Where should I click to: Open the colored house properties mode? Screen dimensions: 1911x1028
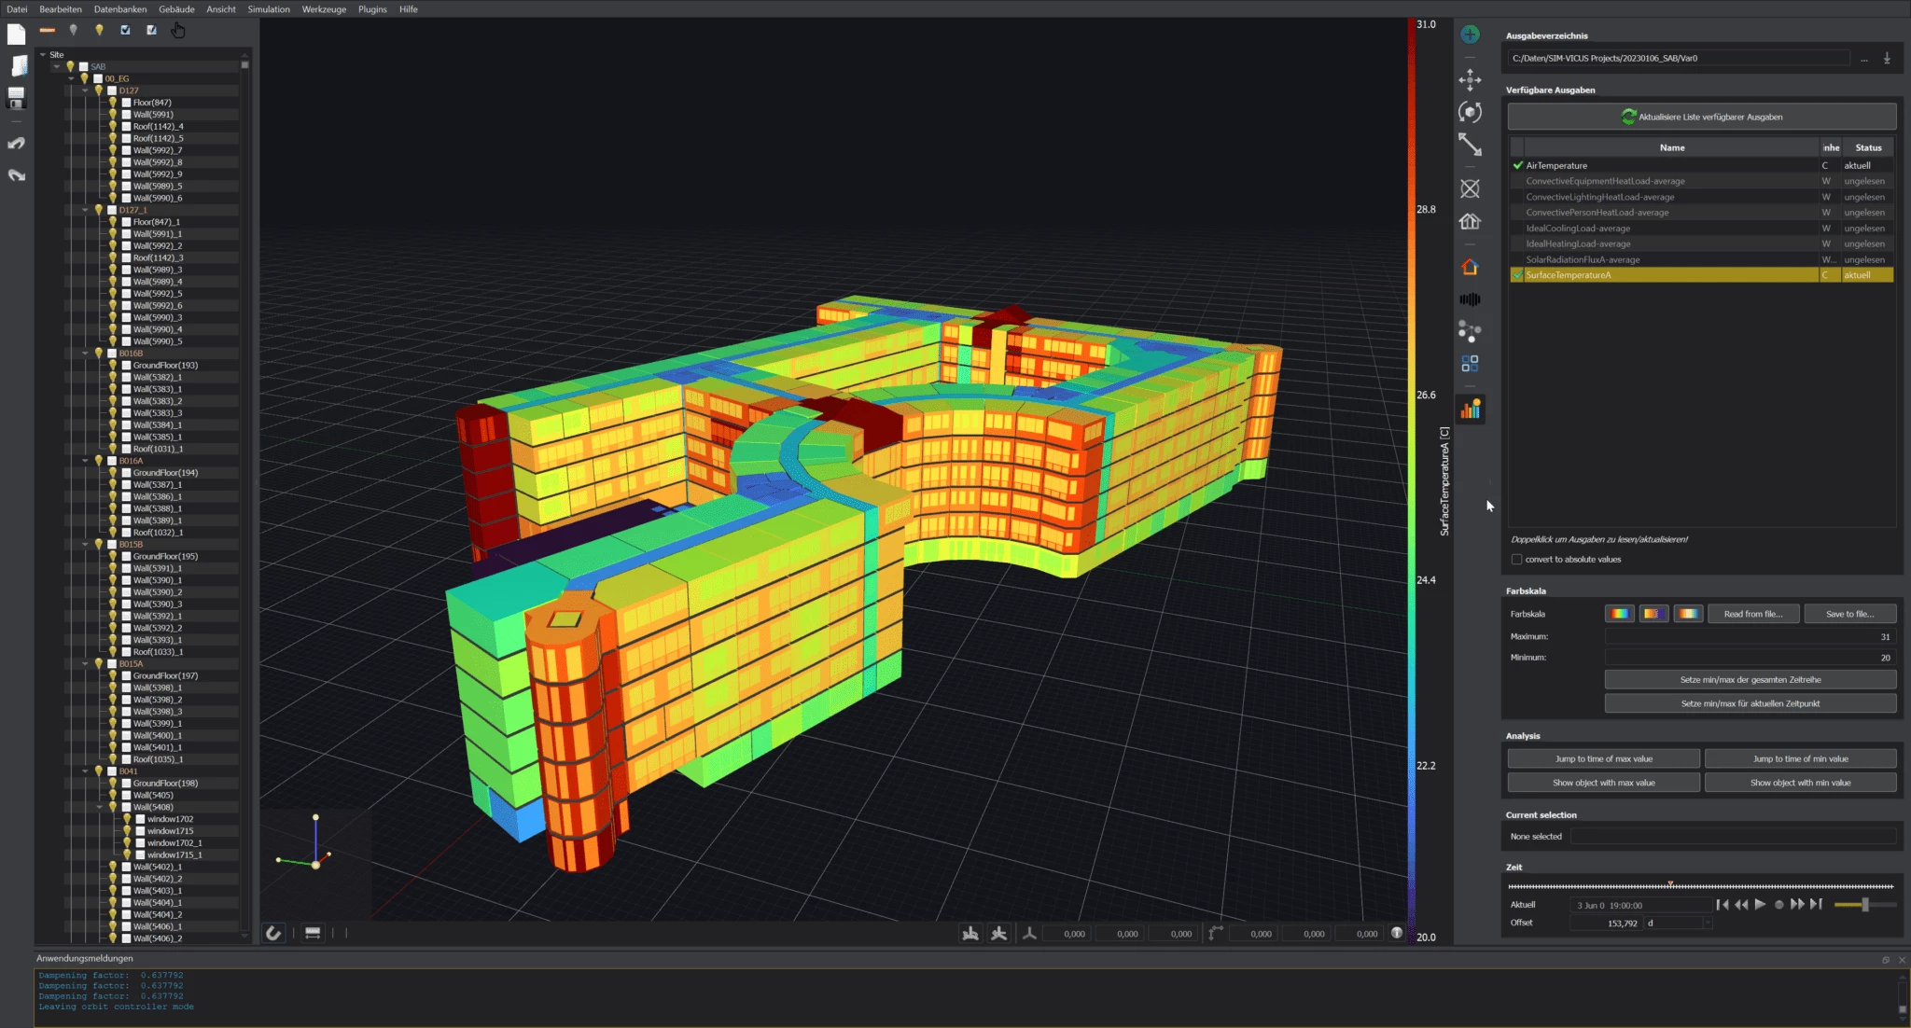coord(1470,268)
